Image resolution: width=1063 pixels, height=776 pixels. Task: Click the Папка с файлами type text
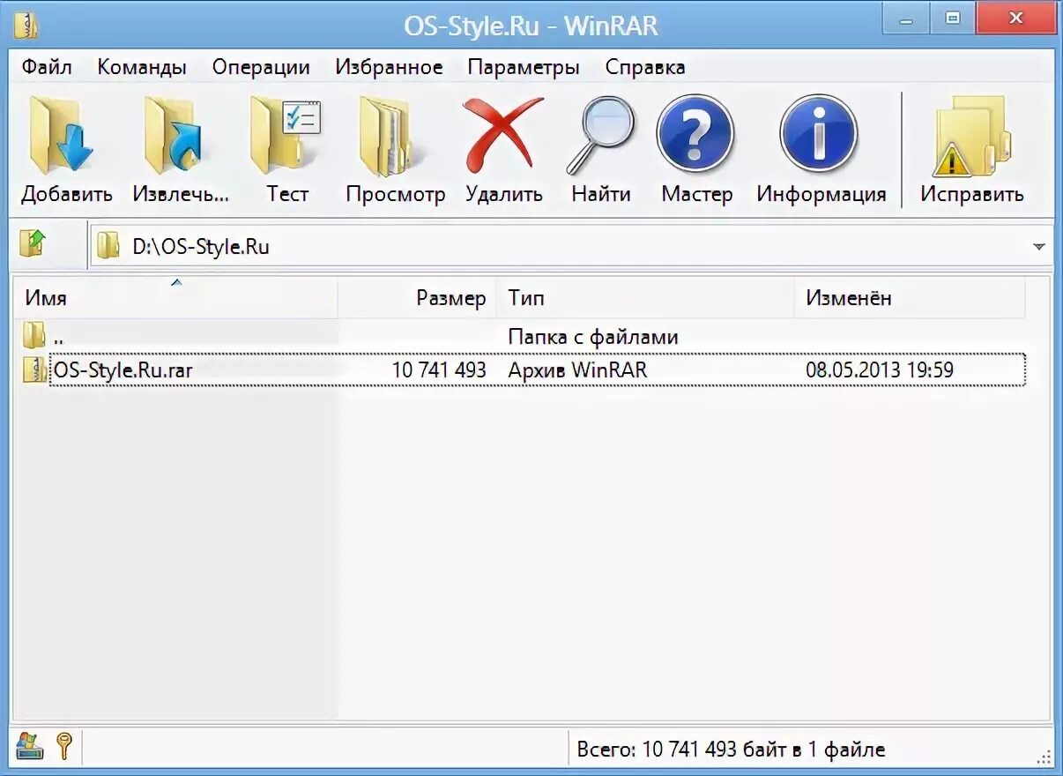point(593,336)
